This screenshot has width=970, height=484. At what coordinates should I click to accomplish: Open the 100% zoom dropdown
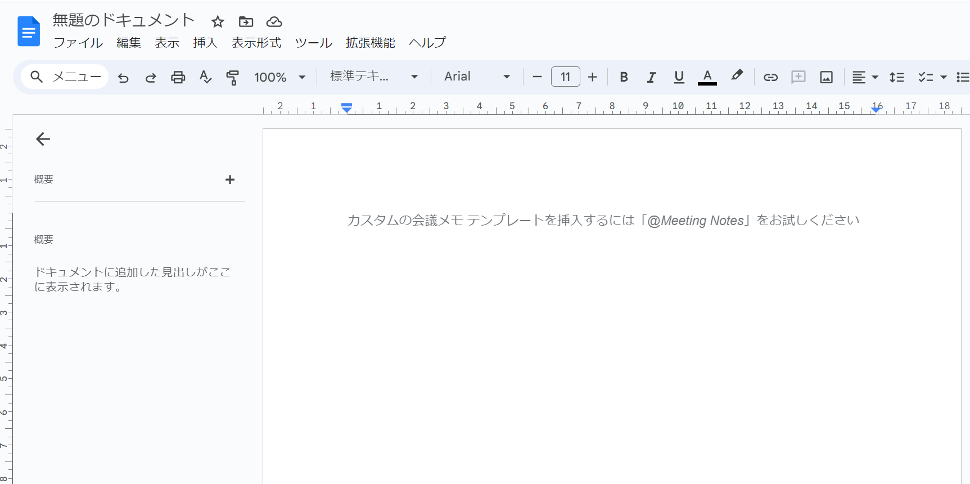point(279,77)
